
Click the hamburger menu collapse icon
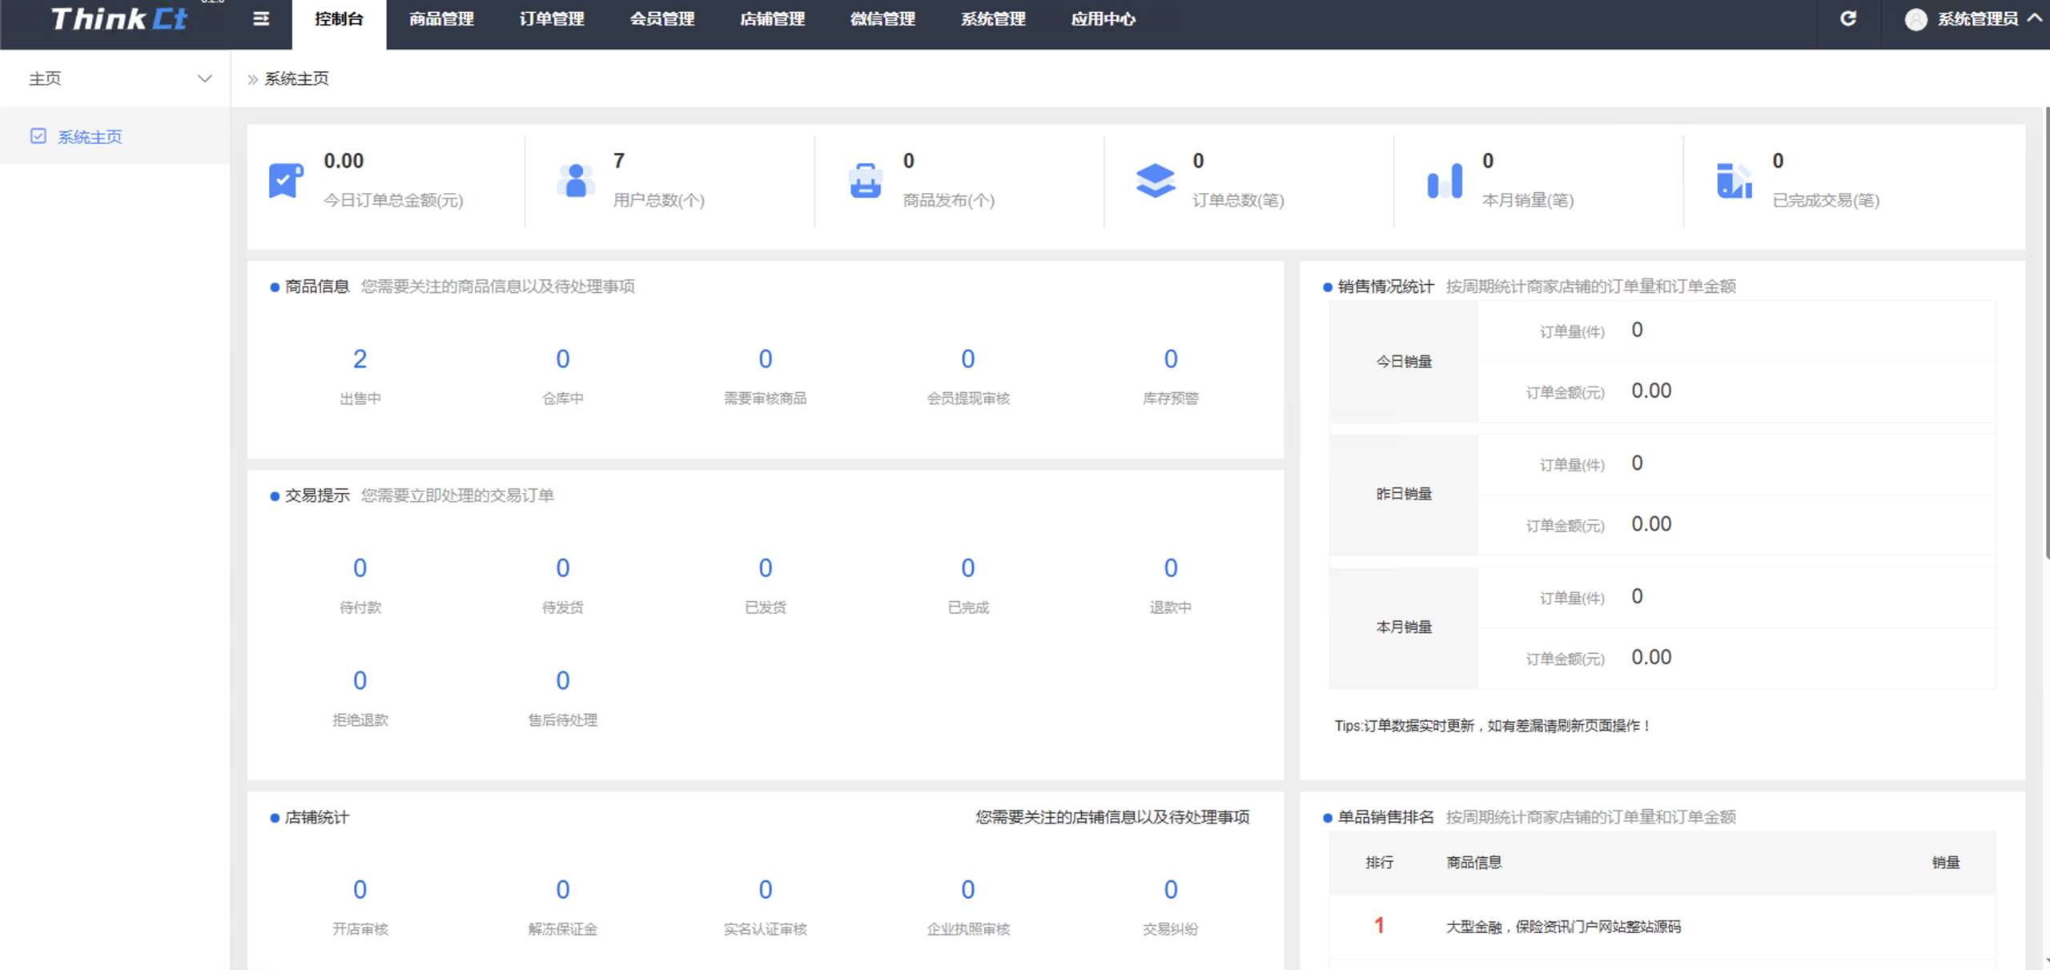point(261,18)
